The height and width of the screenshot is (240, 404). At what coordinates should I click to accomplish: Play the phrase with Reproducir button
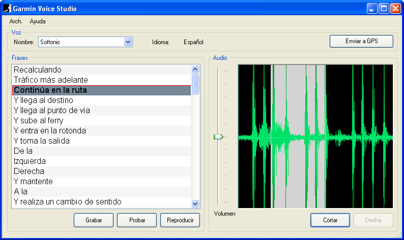[x=180, y=220]
